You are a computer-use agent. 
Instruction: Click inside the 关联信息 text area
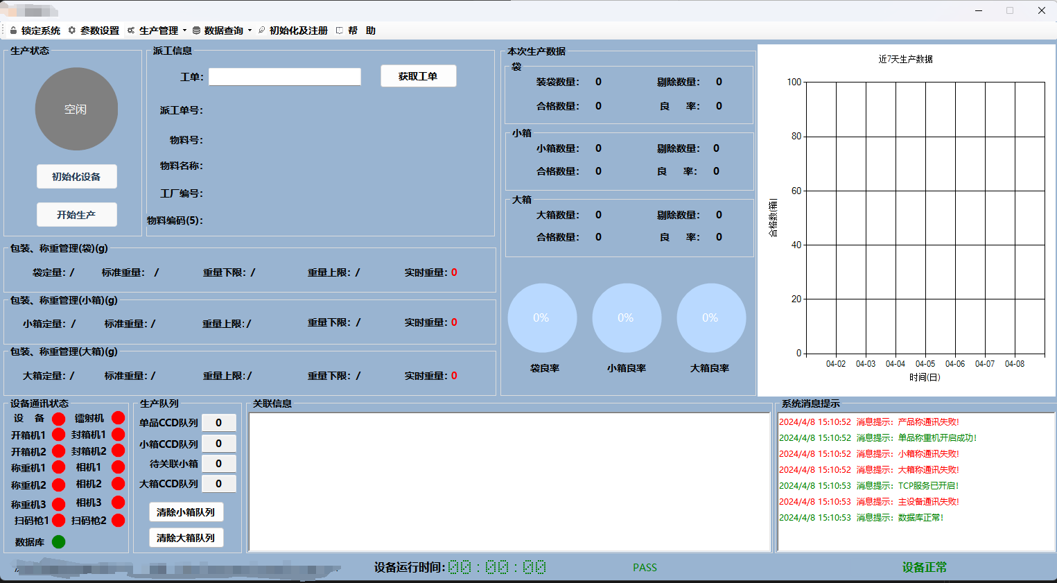(509, 482)
